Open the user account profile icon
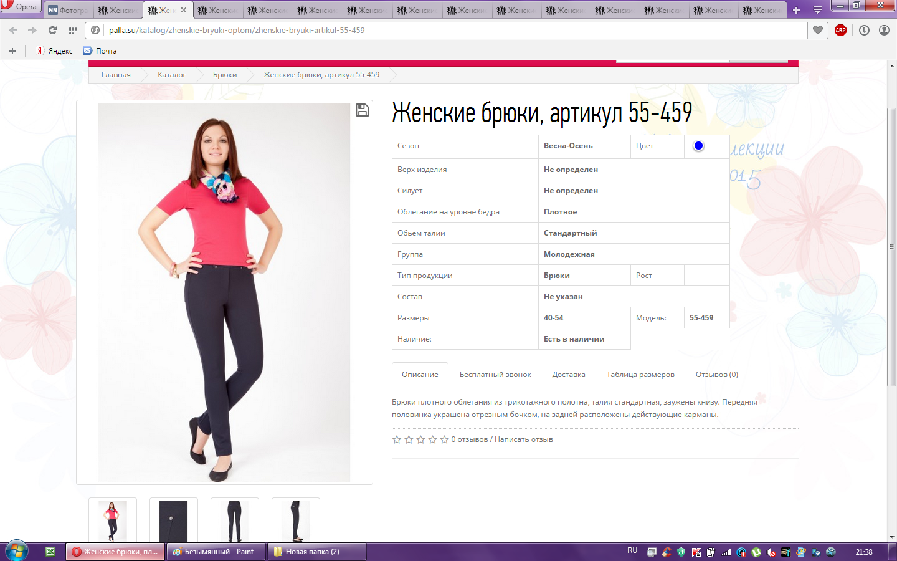Image resolution: width=897 pixels, height=561 pixels. (884, 30)
